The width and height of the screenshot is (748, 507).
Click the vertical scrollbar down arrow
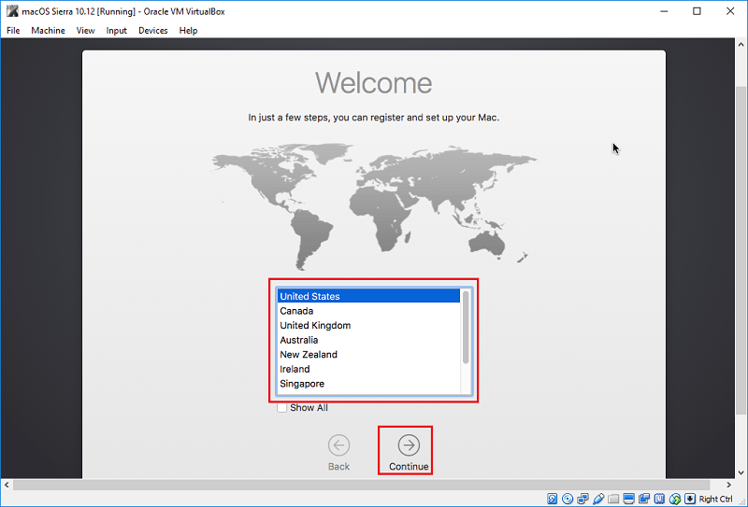click(x=741, y=472)
